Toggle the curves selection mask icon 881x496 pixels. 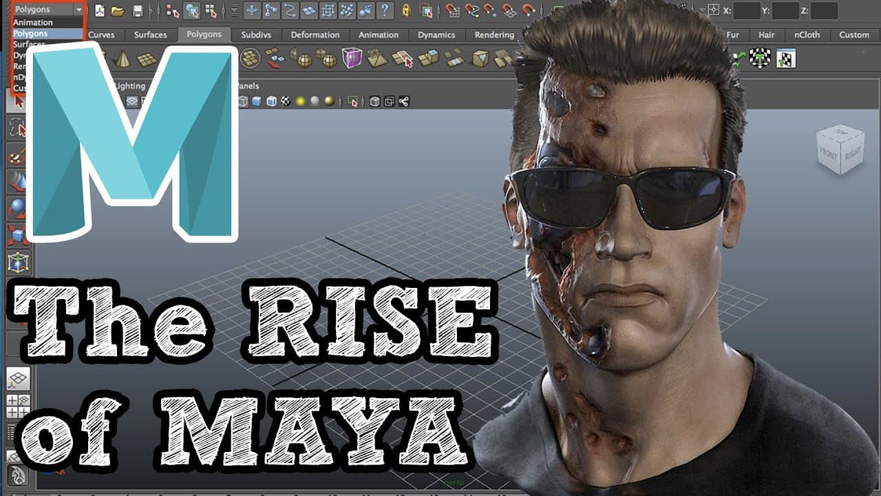[x=290, y=10]
